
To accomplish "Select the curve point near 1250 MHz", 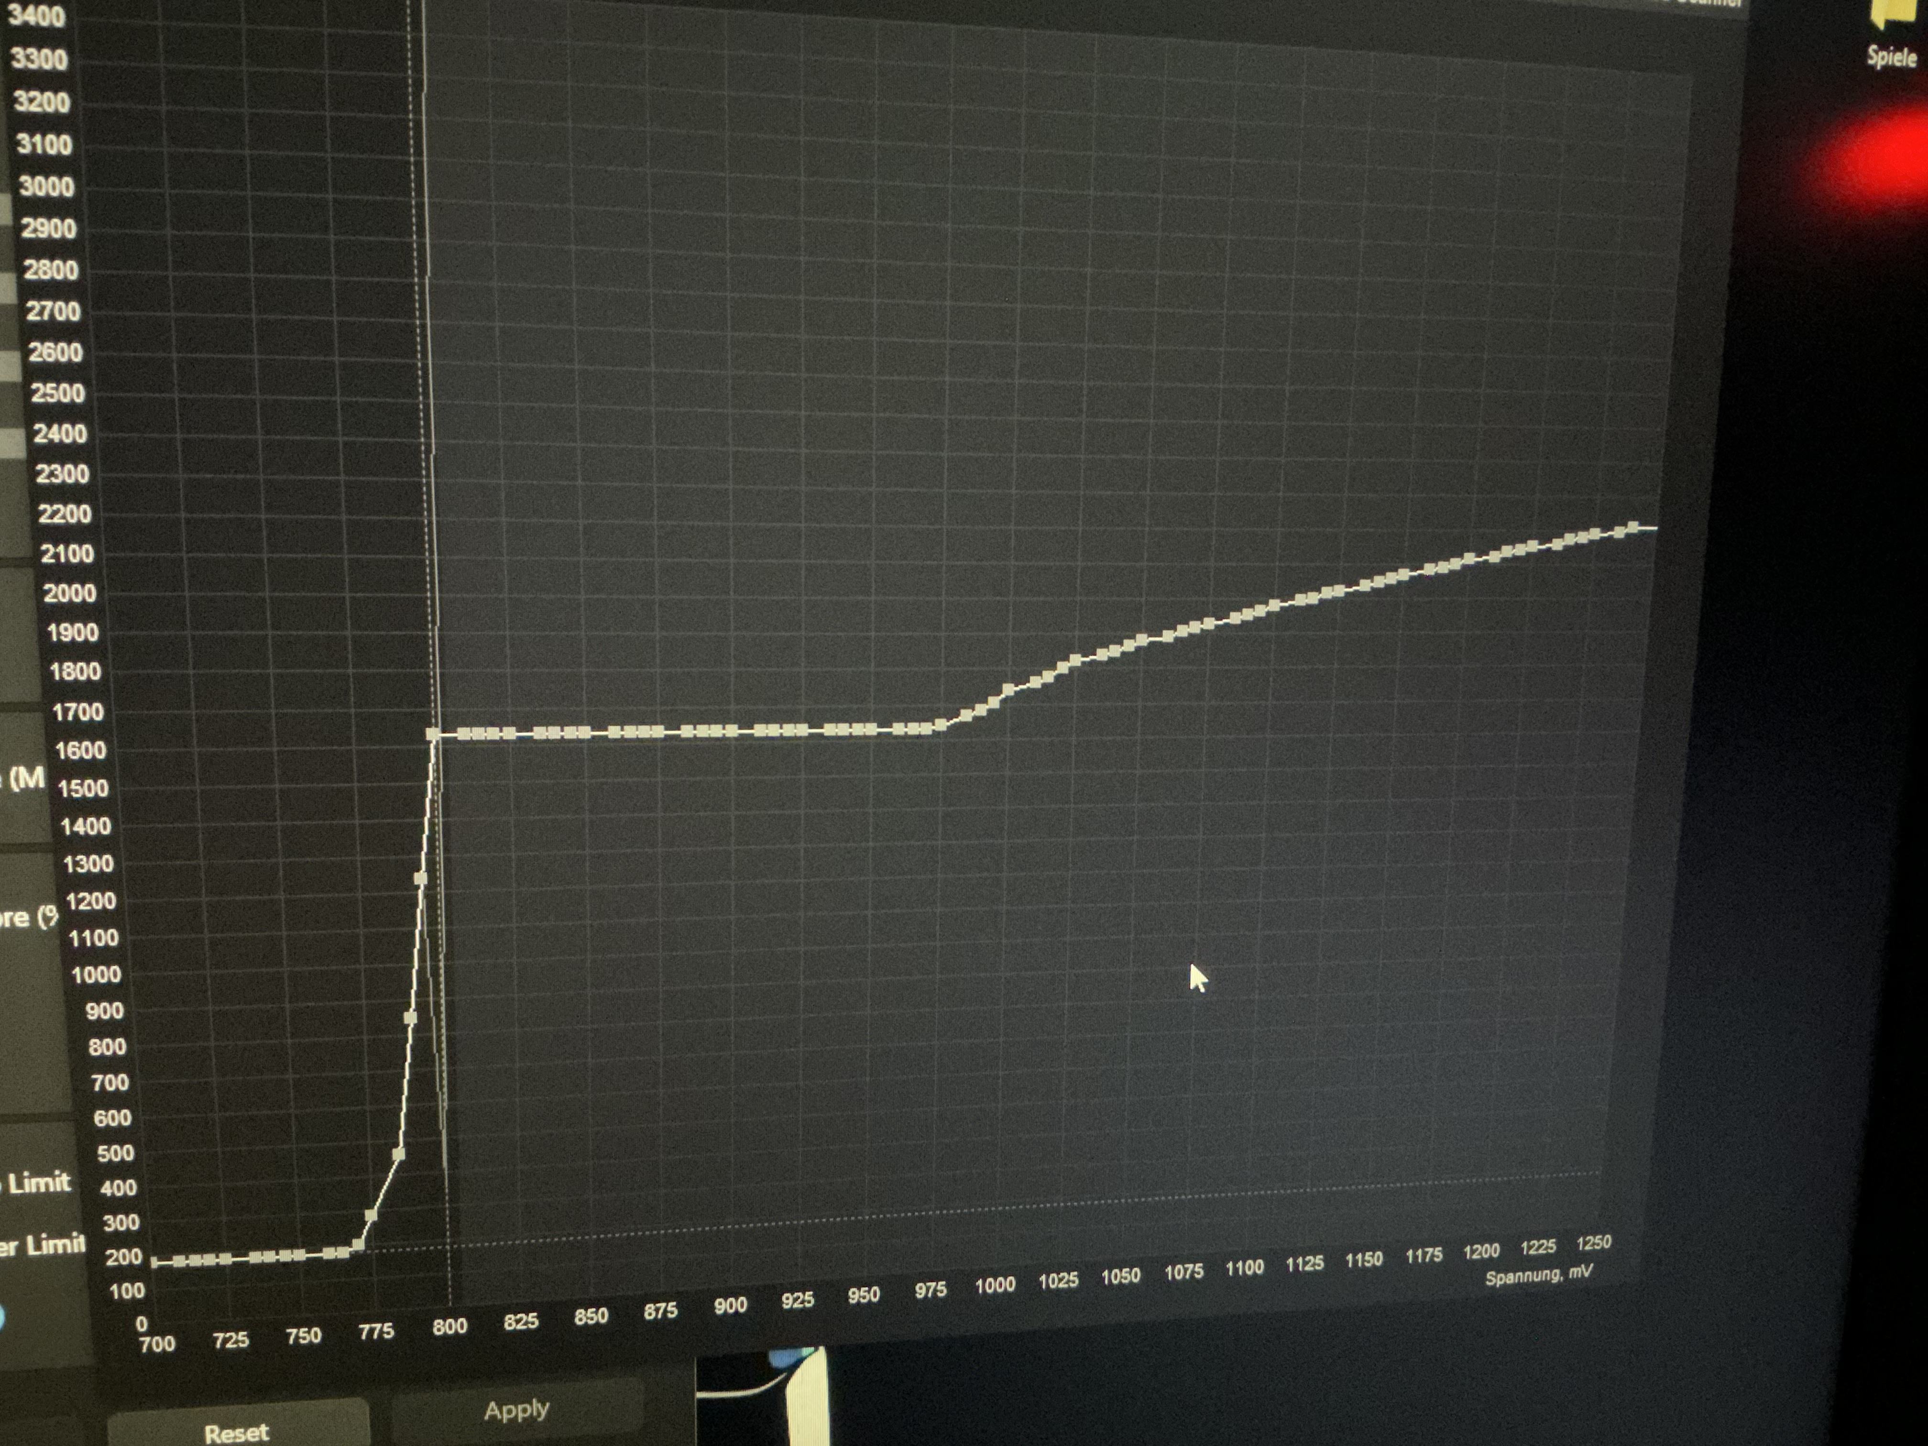I will click(x=421, y=878).
